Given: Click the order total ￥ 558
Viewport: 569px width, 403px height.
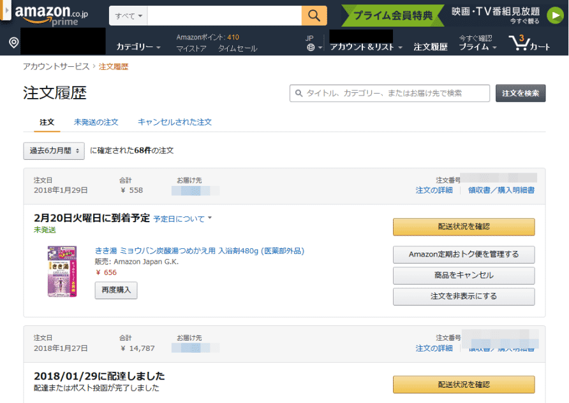Looking at the screenshot, I should [x=131, y=190].
